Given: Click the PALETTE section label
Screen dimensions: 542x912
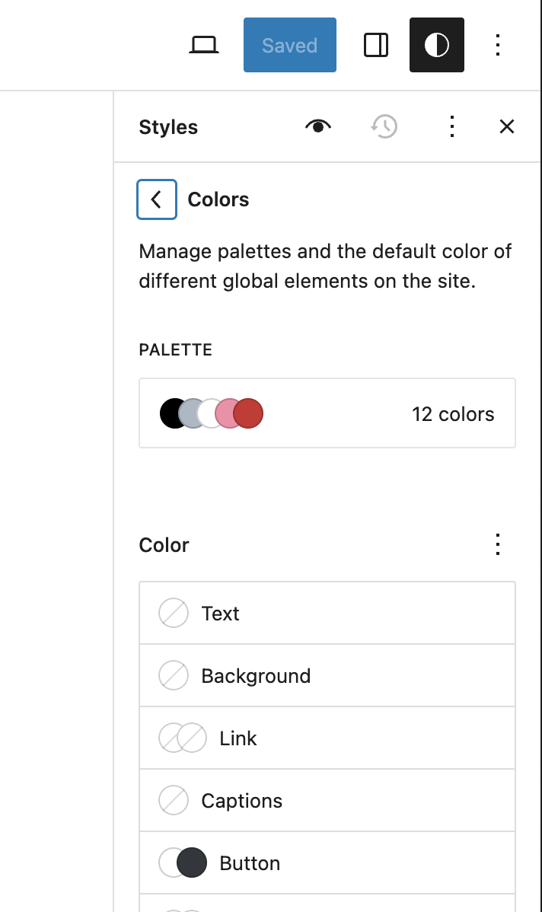Looking at the screenshot, I should [175, 349].
